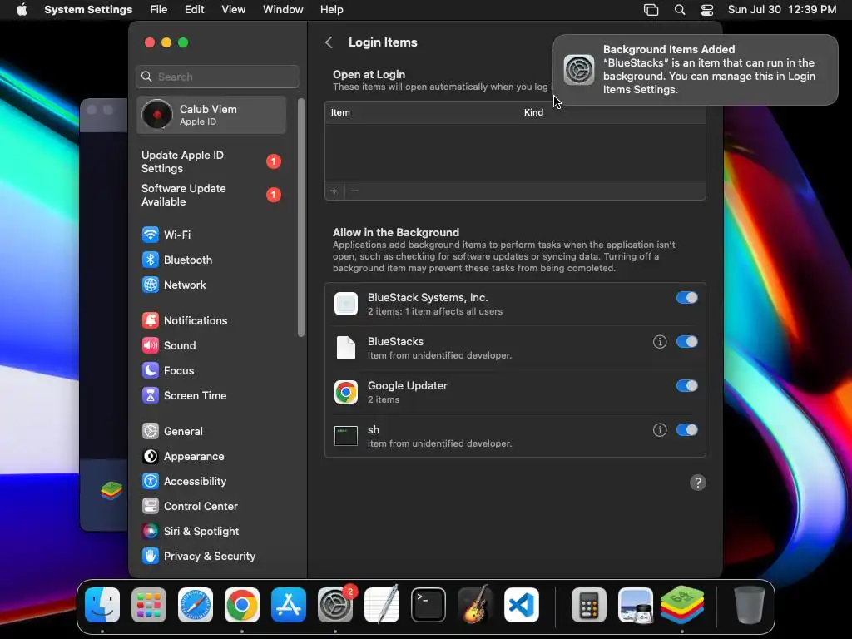Launch Safari from the Dock
This screenshot has height=639, width=852.
tap(196, 605)
